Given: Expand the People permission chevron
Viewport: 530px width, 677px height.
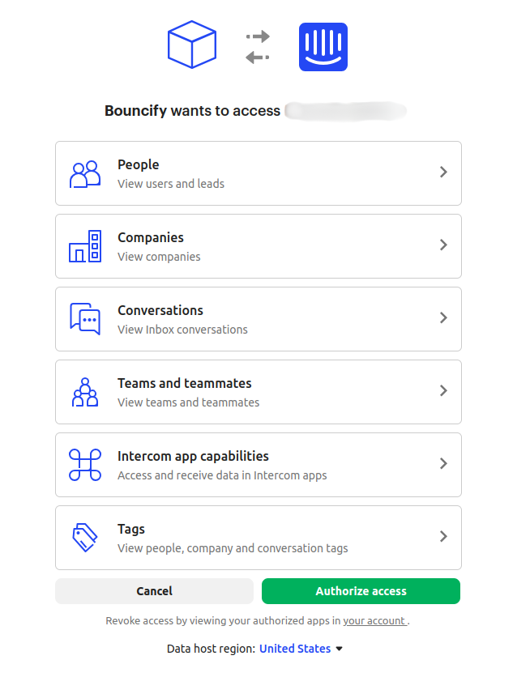Looking at the screenshot, I should coord(443,172).
